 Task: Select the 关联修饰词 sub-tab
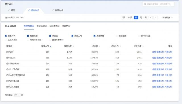coord(54,26)
